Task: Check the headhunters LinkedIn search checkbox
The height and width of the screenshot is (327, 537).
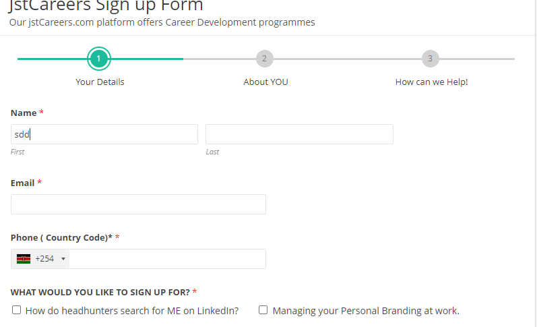Action: [16, 310]
